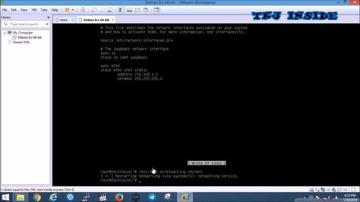Click the message log status bar icon
Viewport: 360px width, 202px height.
point(354,190)
